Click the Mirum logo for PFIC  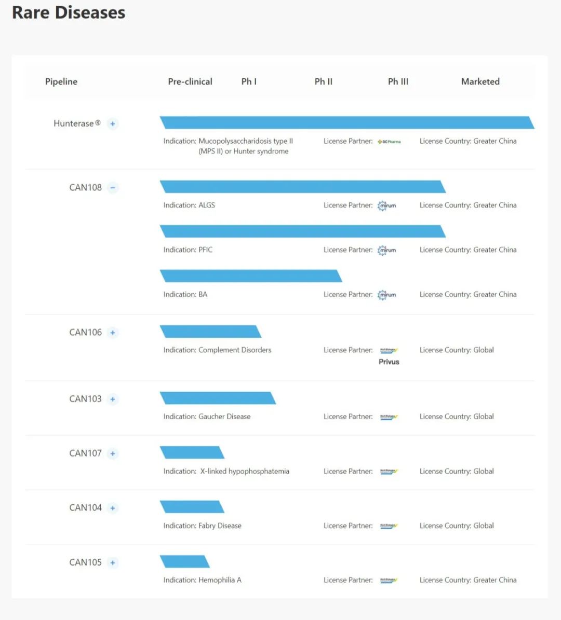click(x=387, y=250)
